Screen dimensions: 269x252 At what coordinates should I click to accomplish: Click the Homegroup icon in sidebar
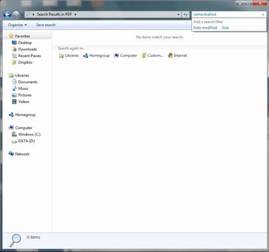pos(11,115)
